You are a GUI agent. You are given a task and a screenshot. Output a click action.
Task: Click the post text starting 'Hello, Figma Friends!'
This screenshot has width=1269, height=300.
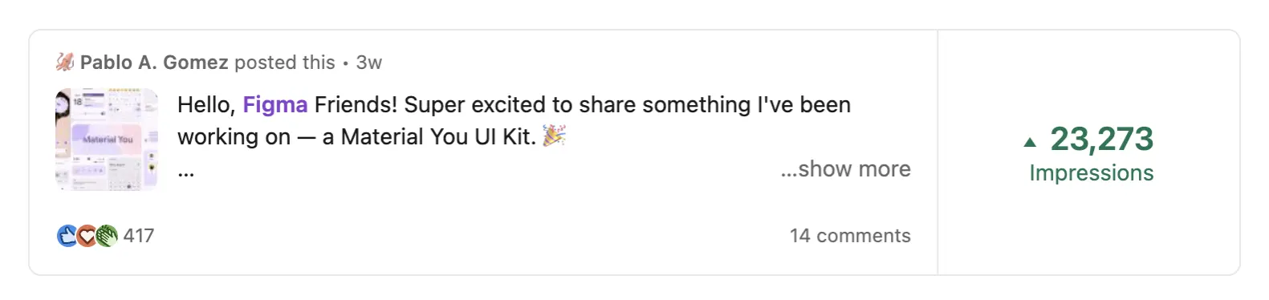click(x=514, y=121)
